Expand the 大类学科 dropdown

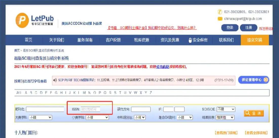click(x=40, y=117)
